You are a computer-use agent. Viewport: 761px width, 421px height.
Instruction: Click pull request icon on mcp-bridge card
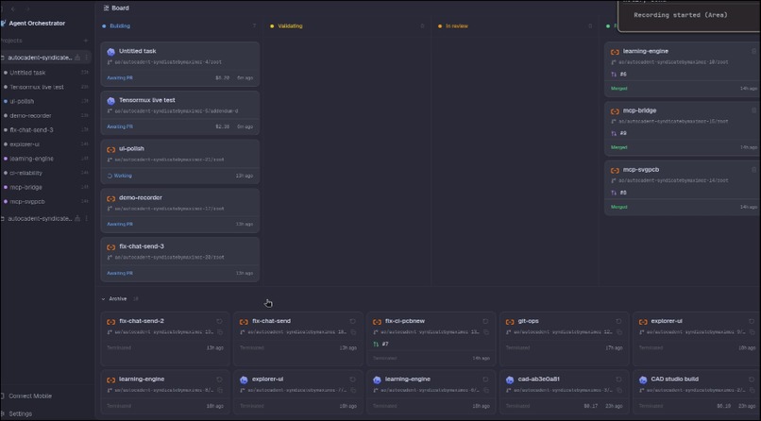(x=614, y=133)
